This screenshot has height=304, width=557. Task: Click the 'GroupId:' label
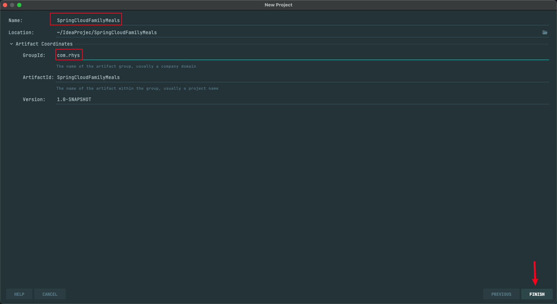click(34, 55)
